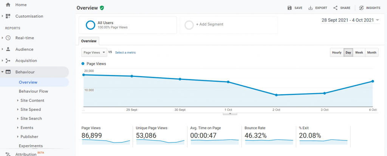Click the Acquisition arrows icon

pyautogui.click(x=8, y=61)
